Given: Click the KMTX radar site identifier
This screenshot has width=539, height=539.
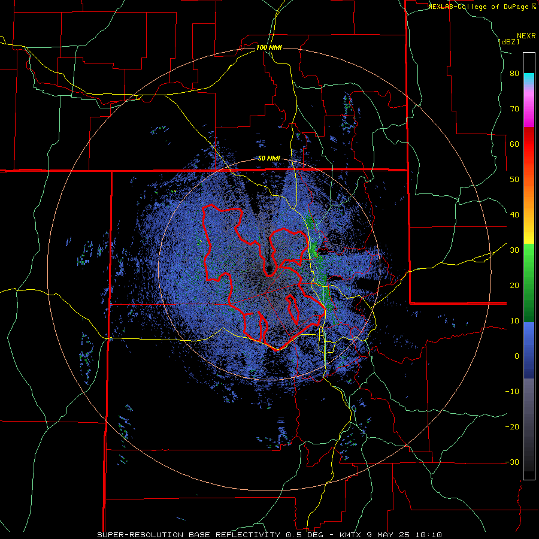Looking at the screenshot, I should [x=350, y=535].
